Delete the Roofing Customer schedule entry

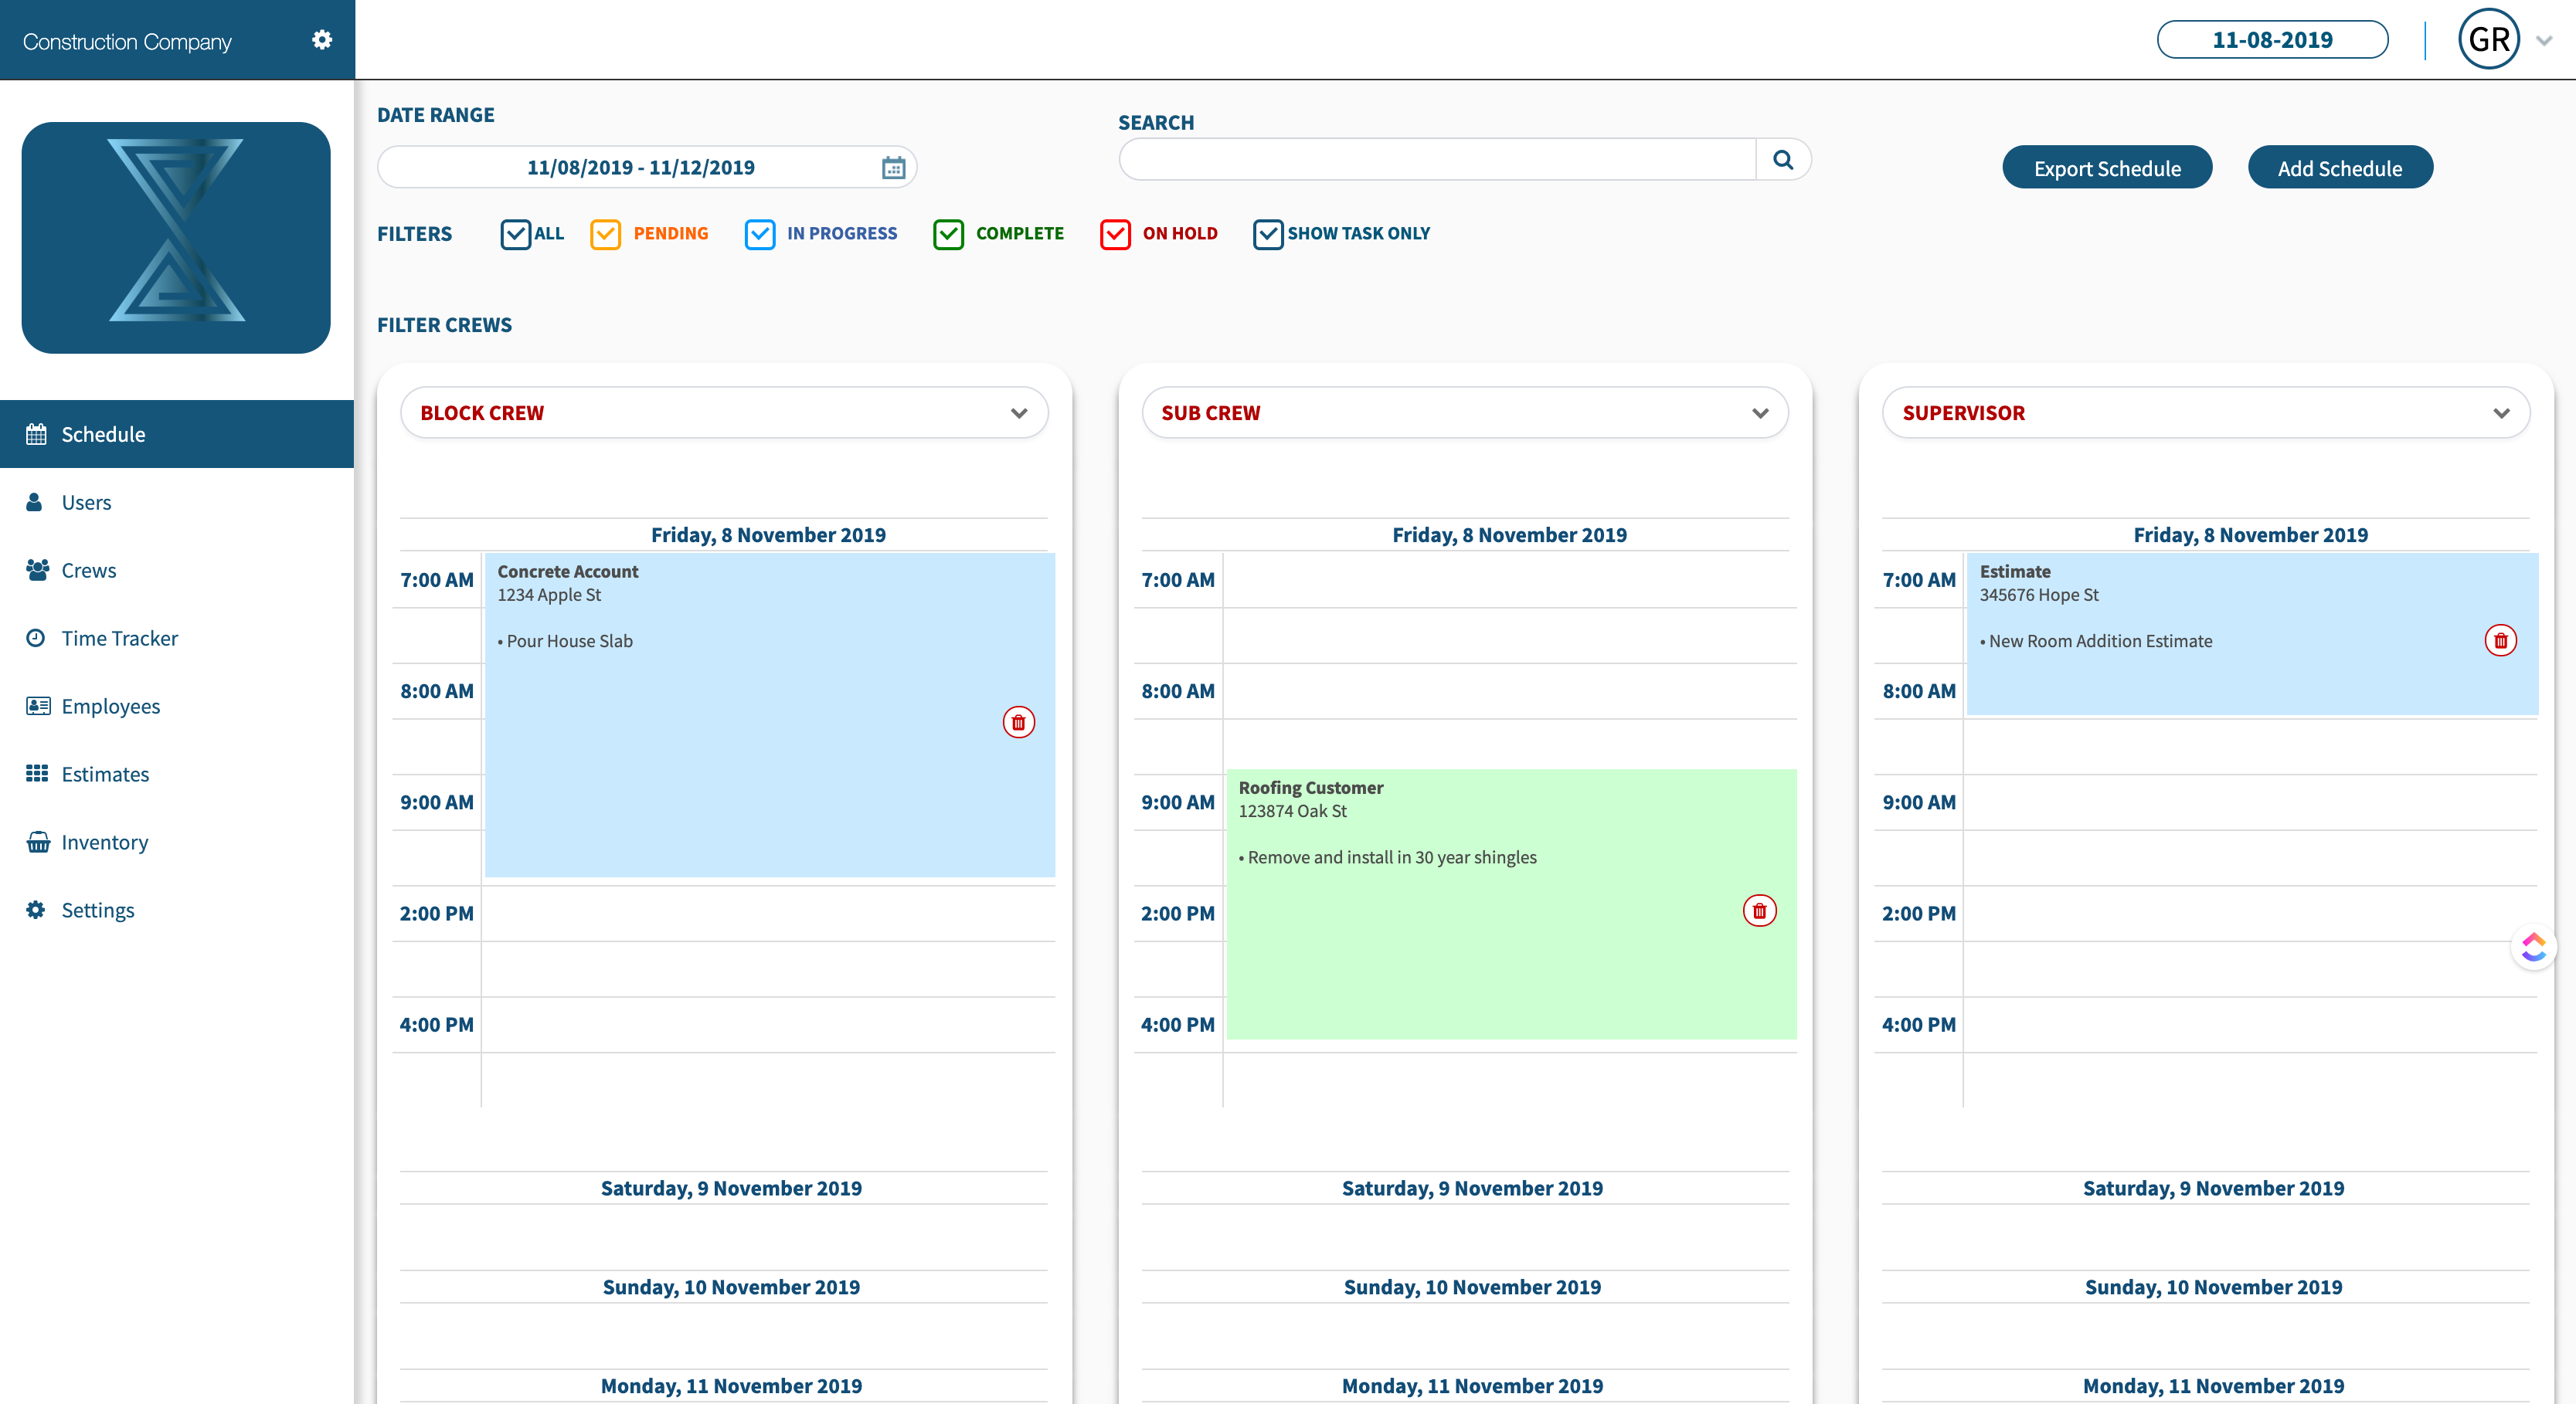click(x=1759, y=911)
